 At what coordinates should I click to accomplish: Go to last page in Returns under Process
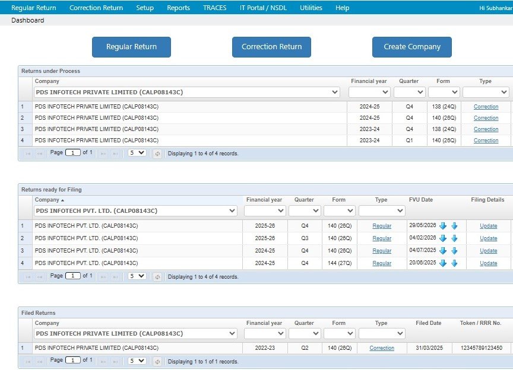pos(115,154)
